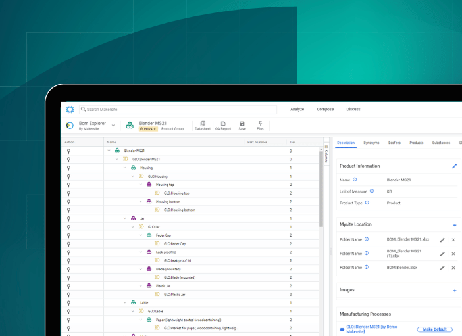
Task: Switch to the Synonyms tab
Action: pos(371,143)
